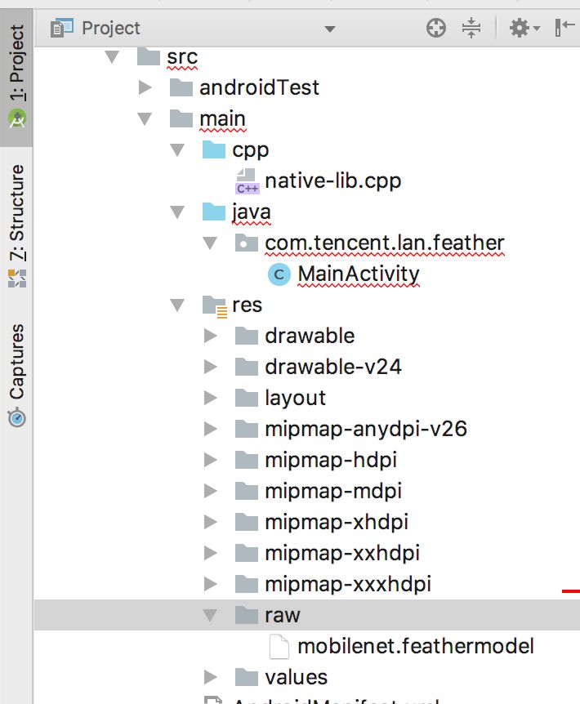
Task: Expand the drawable-v24 folder
Action: coord(210,367)
